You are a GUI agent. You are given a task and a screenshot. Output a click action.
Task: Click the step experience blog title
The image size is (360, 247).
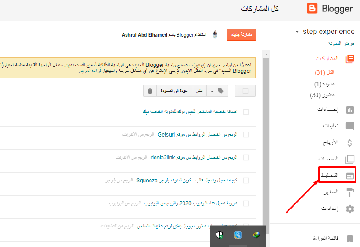328,32
